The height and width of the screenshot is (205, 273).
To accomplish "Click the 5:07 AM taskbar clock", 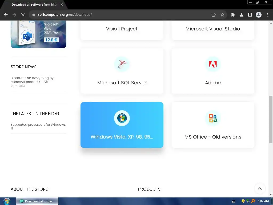I will pyautogui.click(x=263, y=201).
